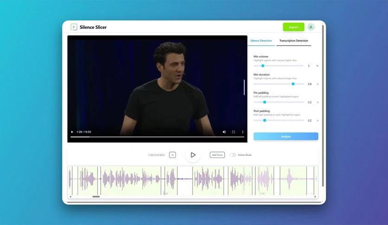Viewport: 388px width, 225px height.
Task: Click the Min volume slider handle
Action: pyautogui.click(x=263, y=66)
